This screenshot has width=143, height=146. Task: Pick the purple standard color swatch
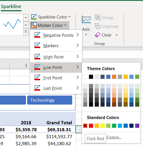pyautogui.click(x=137, y=126)
